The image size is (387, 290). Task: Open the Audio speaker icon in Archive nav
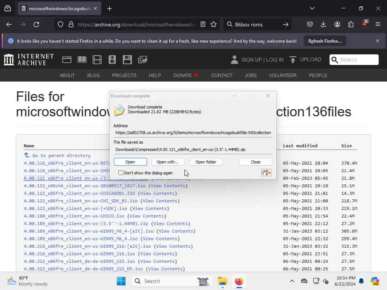tap(112, 60)
